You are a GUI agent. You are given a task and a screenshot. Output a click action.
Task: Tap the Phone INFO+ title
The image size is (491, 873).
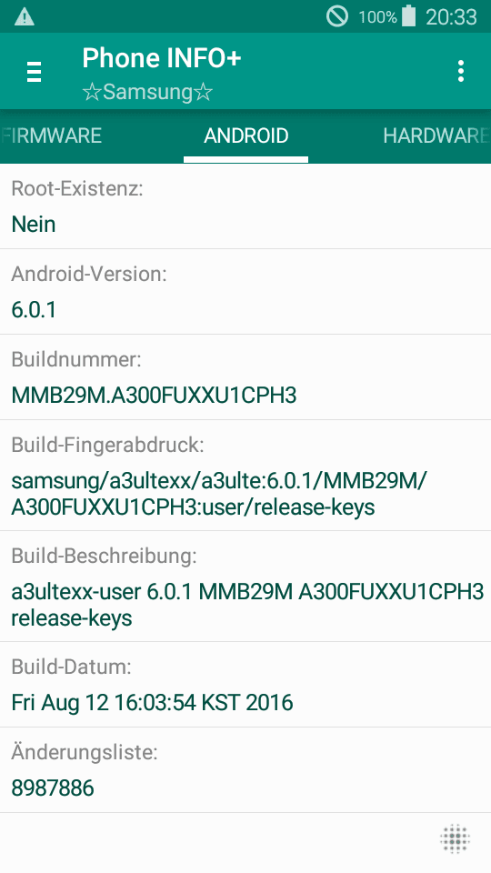[162, 58]
